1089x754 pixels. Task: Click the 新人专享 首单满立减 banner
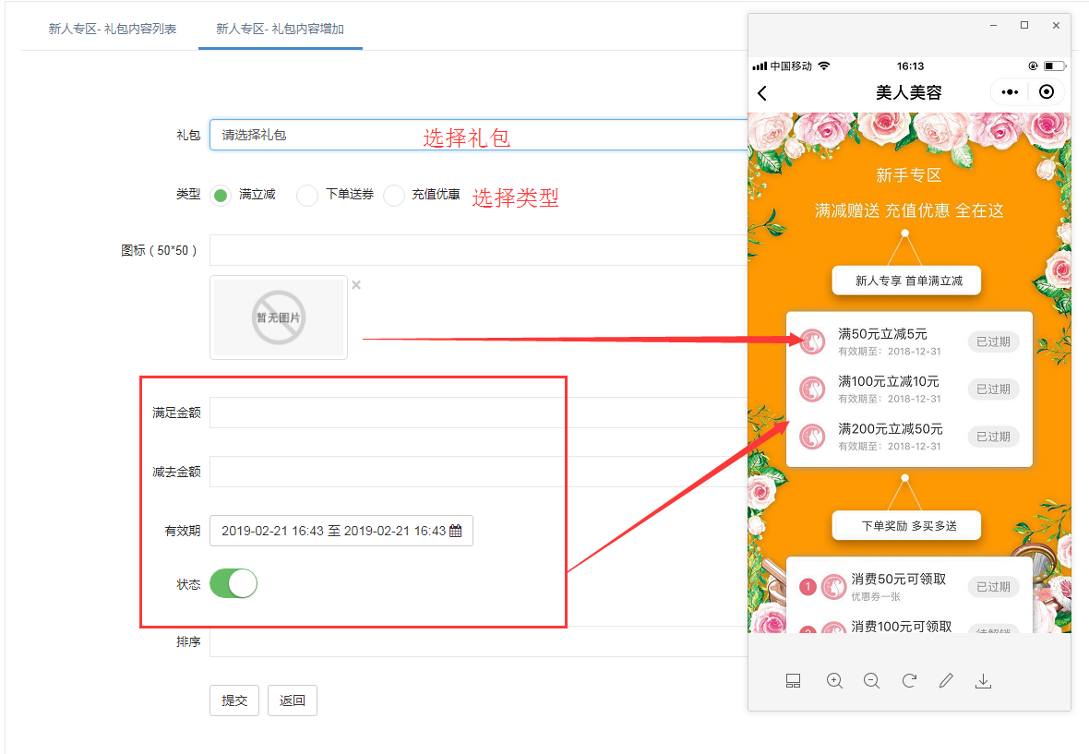[x=906, y=281]
